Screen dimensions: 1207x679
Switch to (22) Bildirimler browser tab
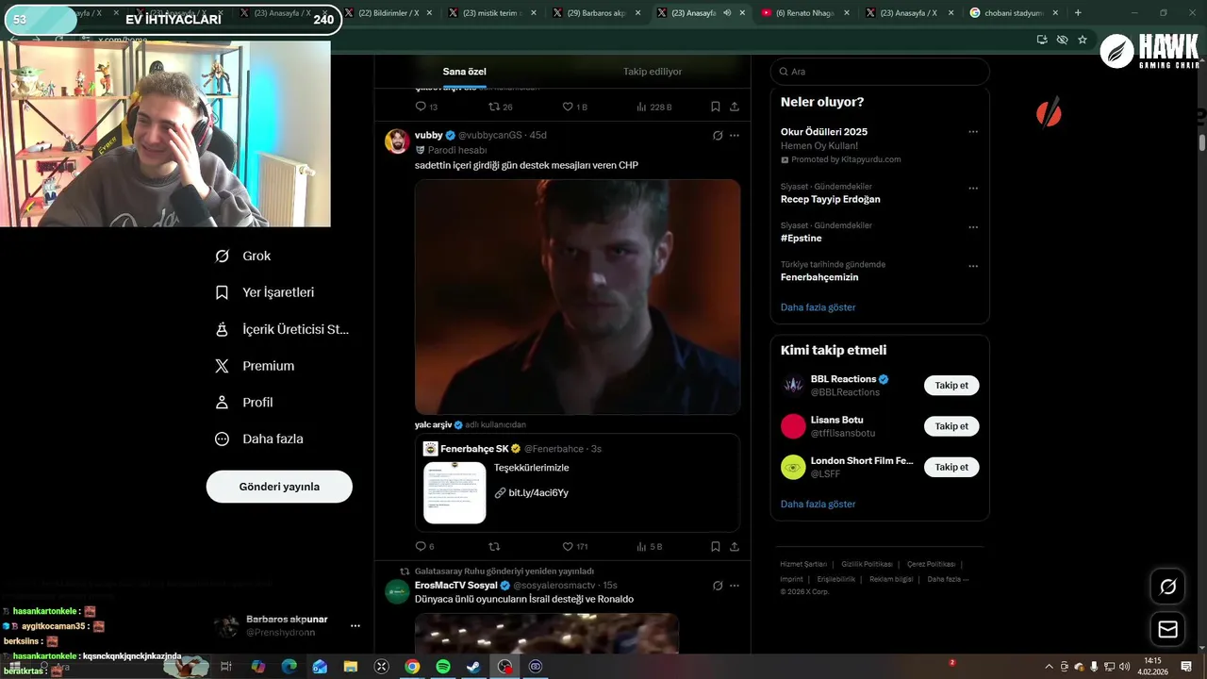(x=387, y=13)
